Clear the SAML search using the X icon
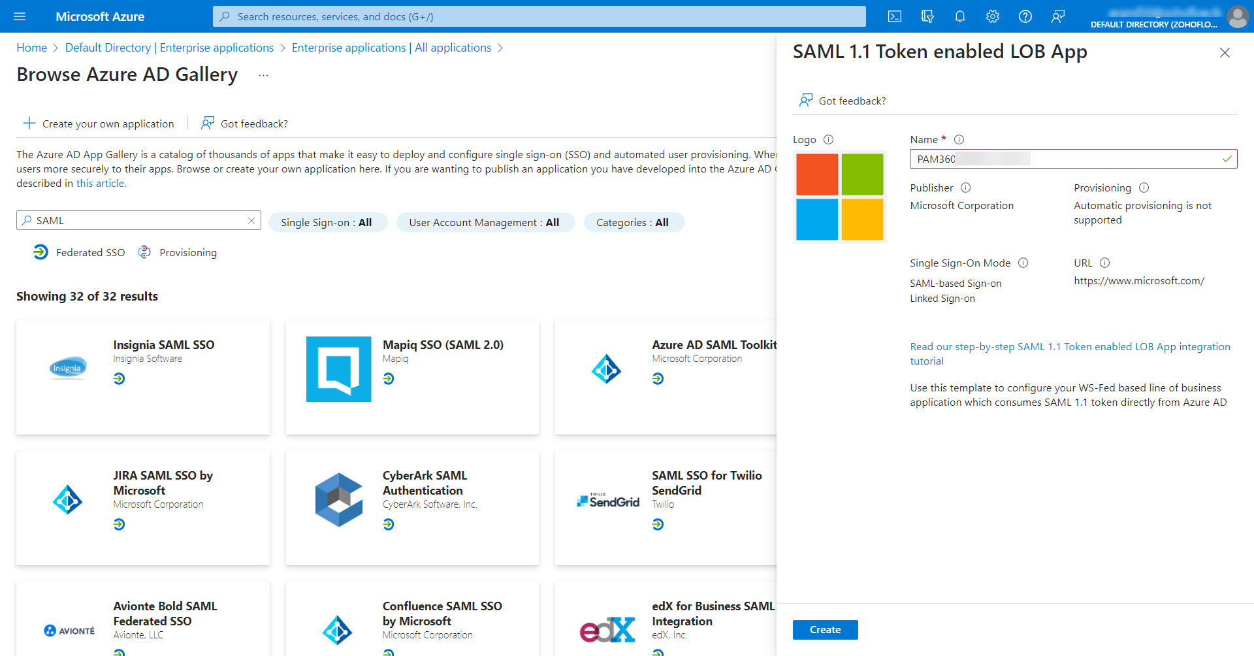Image resolution: width=1254 pixels, height=656 pixels. coord(251,220)
